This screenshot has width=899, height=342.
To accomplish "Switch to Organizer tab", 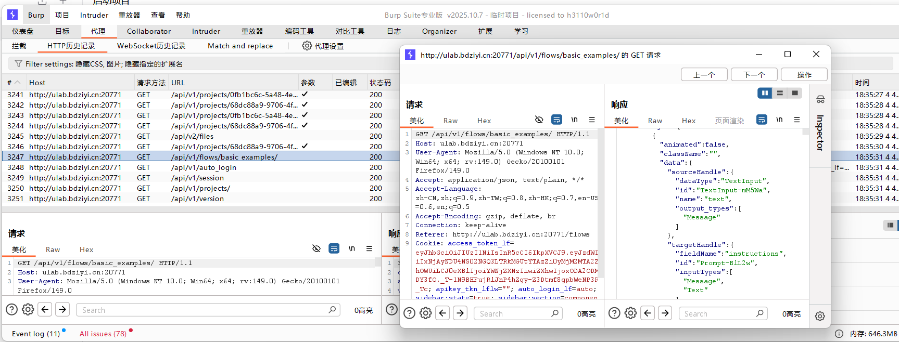I will pos(439,31).
